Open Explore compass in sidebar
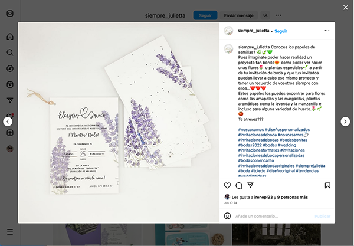This screenshot has height=246, width=354. (10, 68)
